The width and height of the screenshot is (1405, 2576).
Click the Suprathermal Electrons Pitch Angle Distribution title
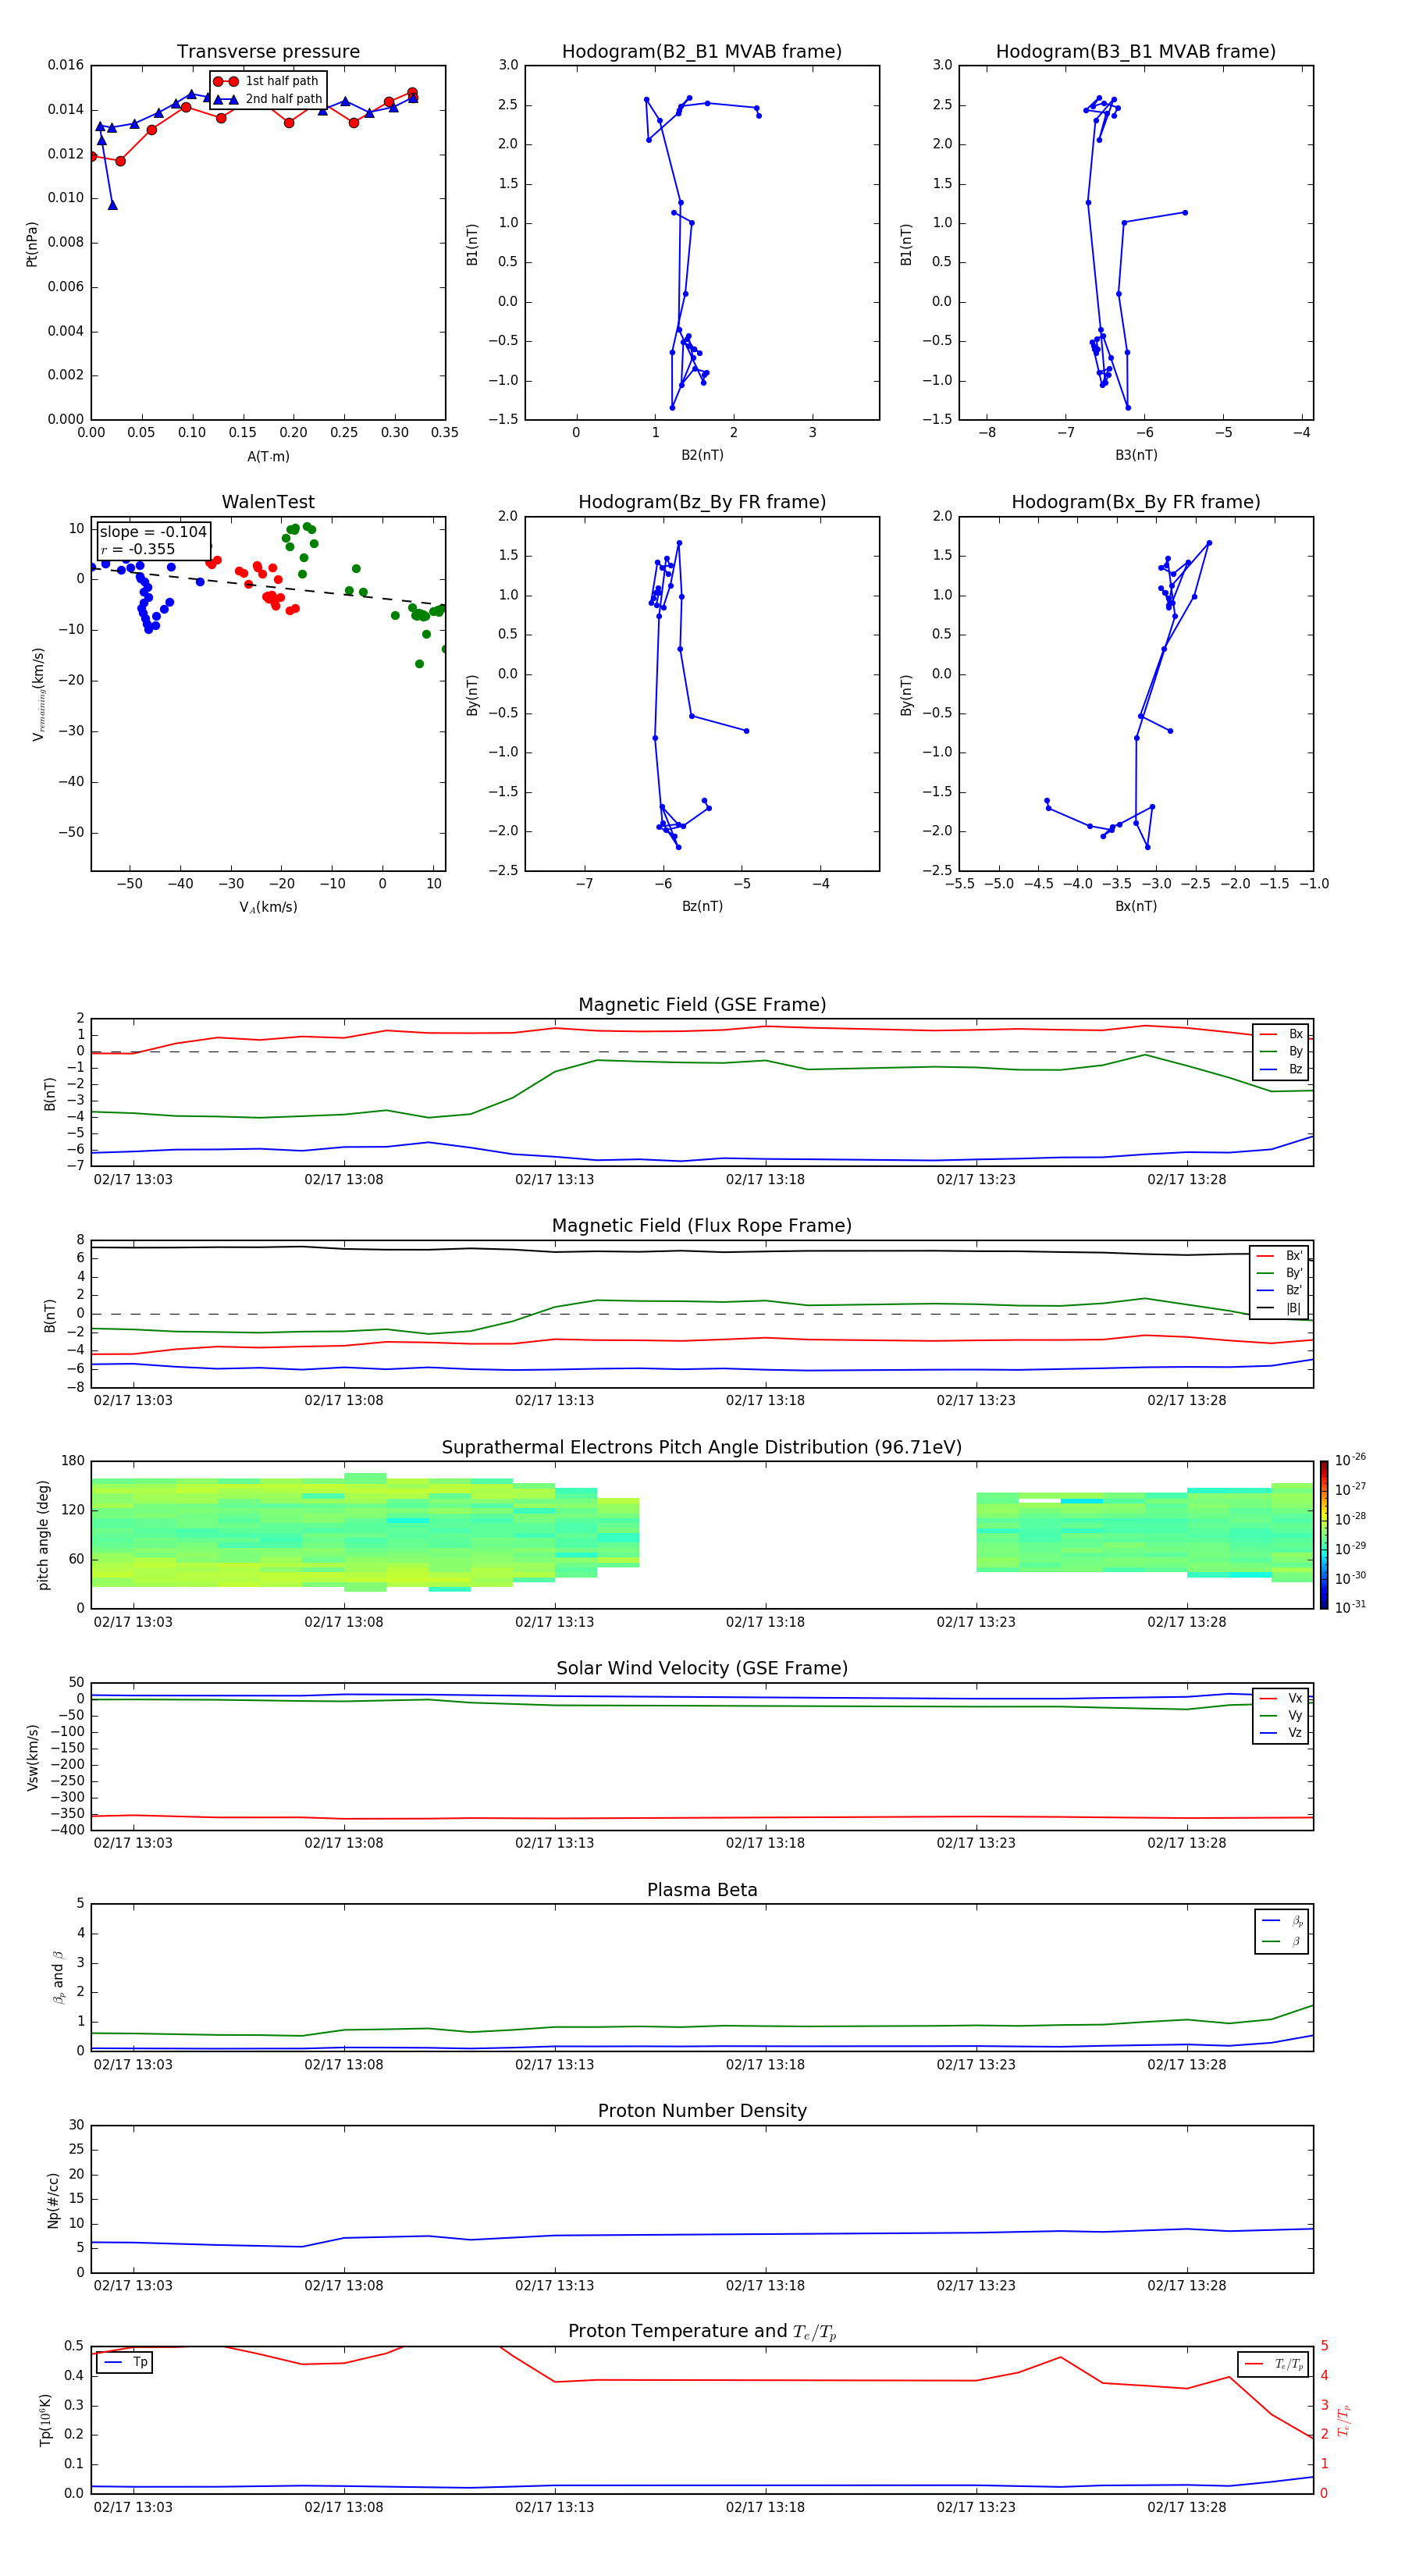click(x=702, y=1447)
